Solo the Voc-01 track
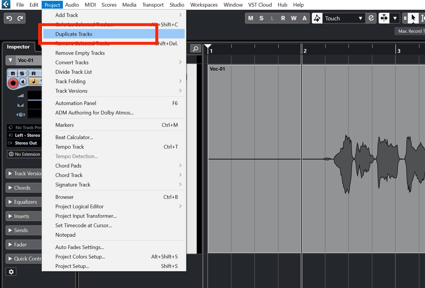 coord(22,73)
